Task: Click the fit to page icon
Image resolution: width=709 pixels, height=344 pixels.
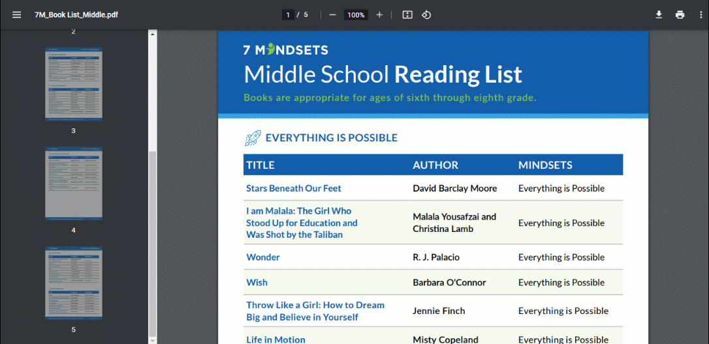Action: pyautogui.click(x=407, y=15)
